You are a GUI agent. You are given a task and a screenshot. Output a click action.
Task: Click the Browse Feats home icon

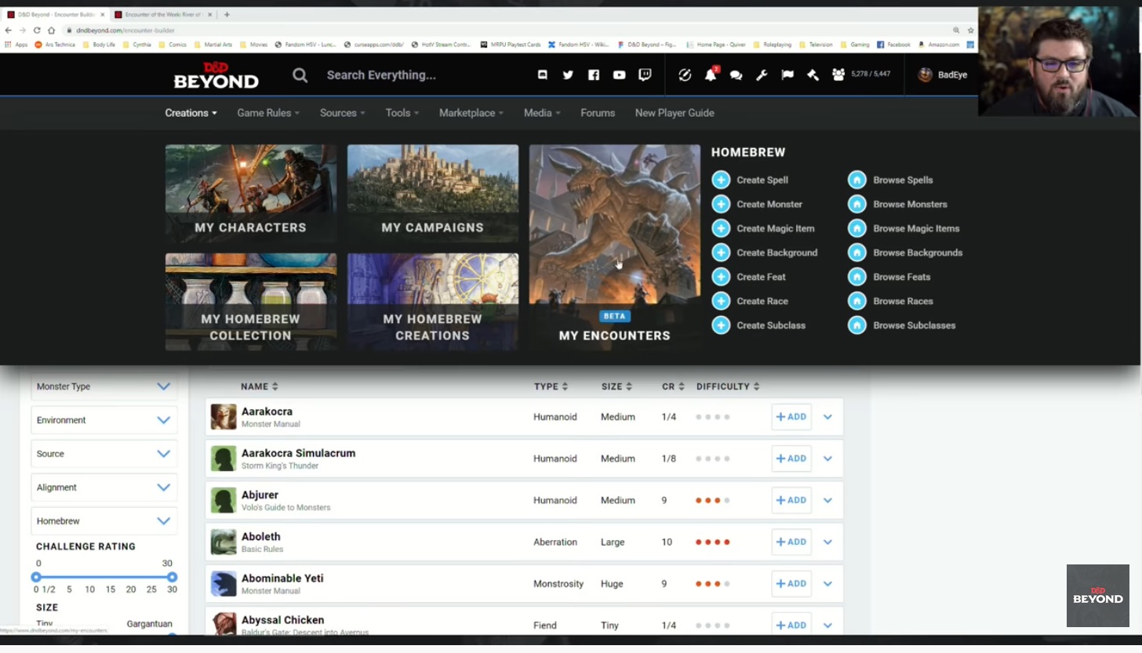(x=857, y=277)
